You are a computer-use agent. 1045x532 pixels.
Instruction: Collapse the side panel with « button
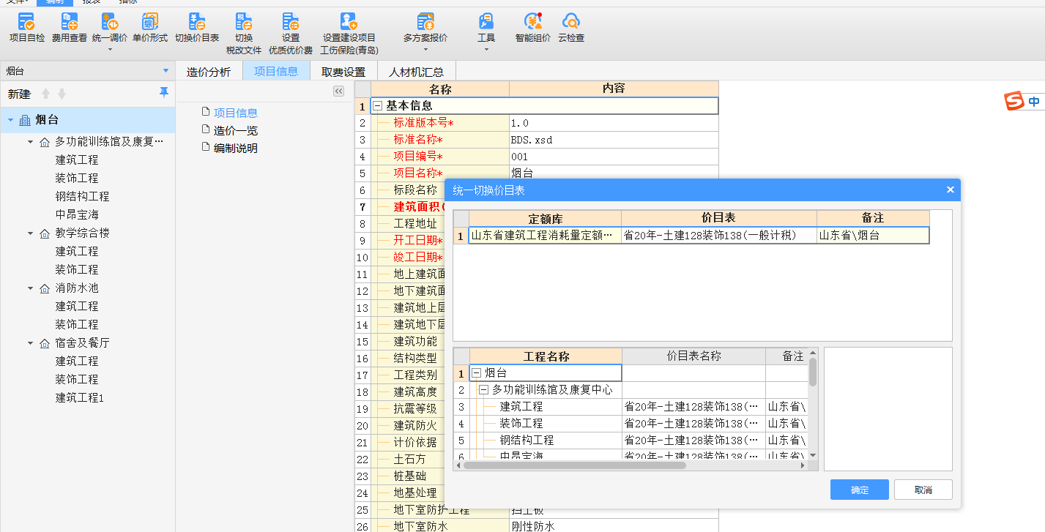pos(338,91)
